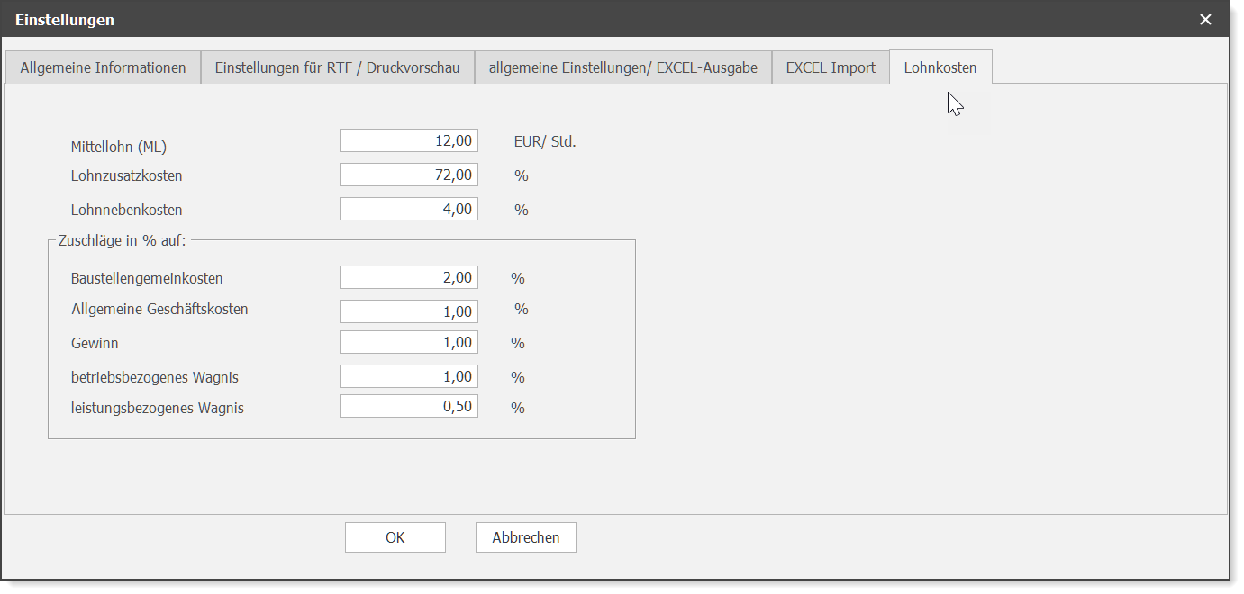
Task: Click the Mittellohn (ML) text label
Action: pyautogui.click(x=119, y=147)
